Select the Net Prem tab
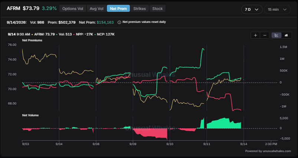298x158 pixels. point(118,9)
